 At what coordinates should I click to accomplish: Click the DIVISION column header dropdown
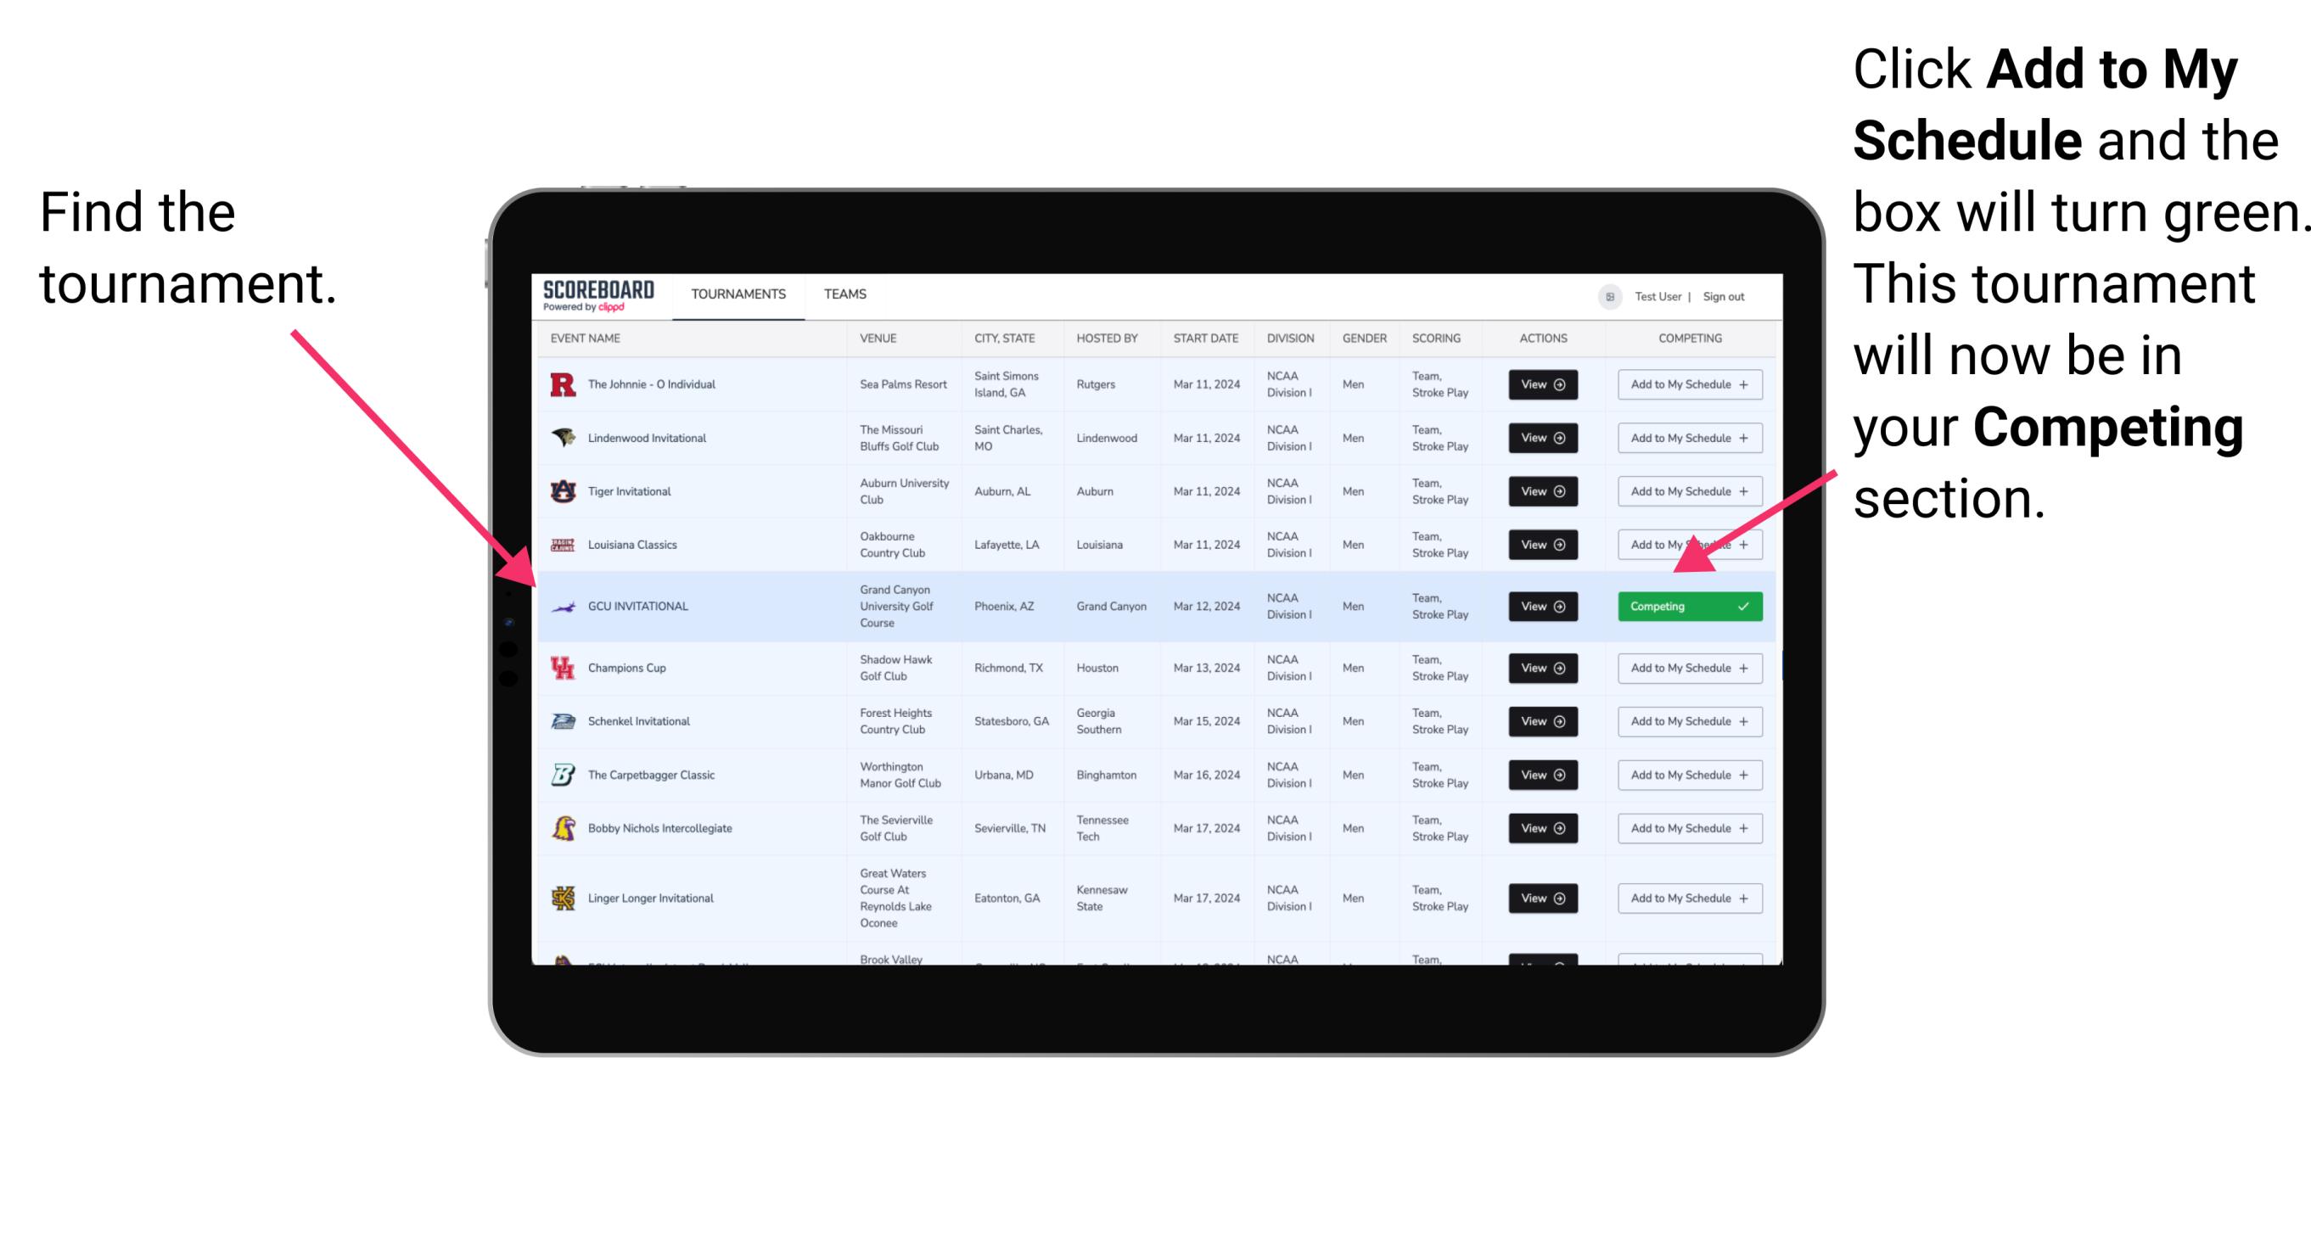click(1288, 340)
